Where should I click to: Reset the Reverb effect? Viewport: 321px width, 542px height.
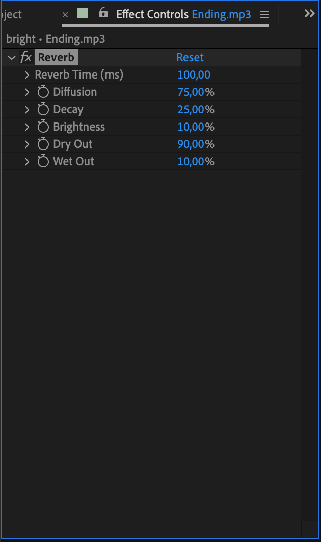[190, 57]
